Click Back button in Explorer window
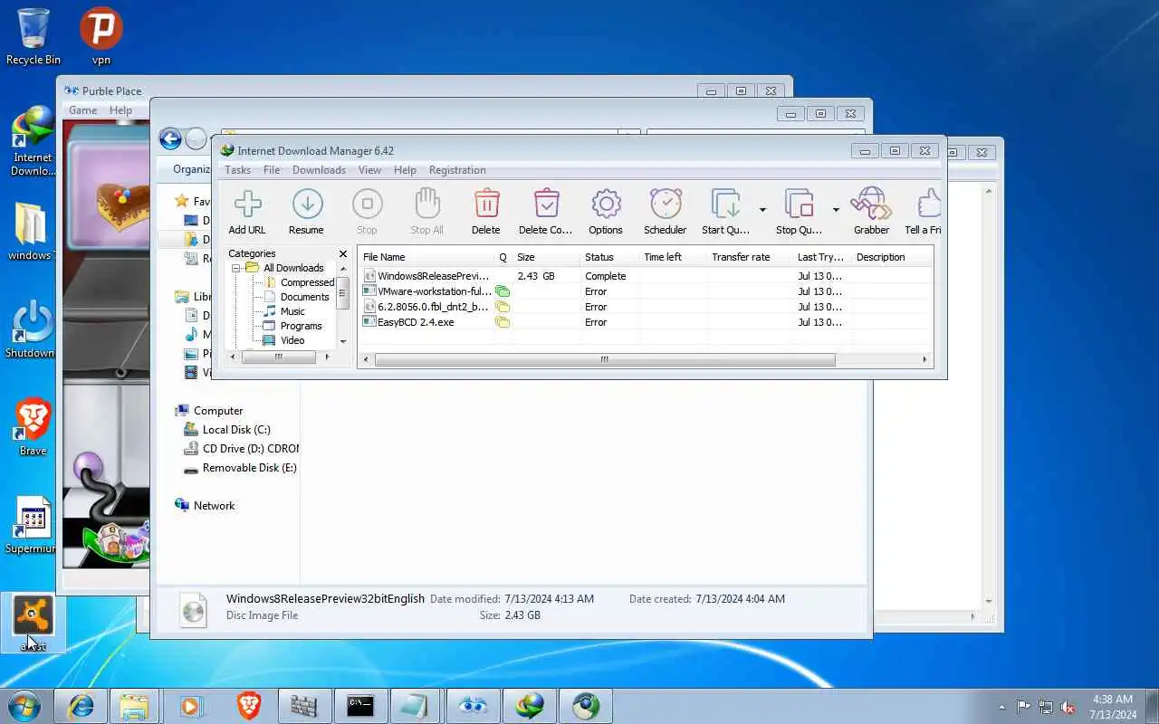Image resolution: width=1159 pixels, height=724 pixels. click(x=170, y=138)
